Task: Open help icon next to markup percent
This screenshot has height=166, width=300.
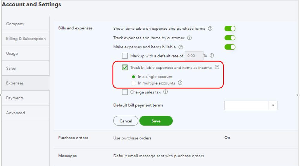Action: coord(212,55)
